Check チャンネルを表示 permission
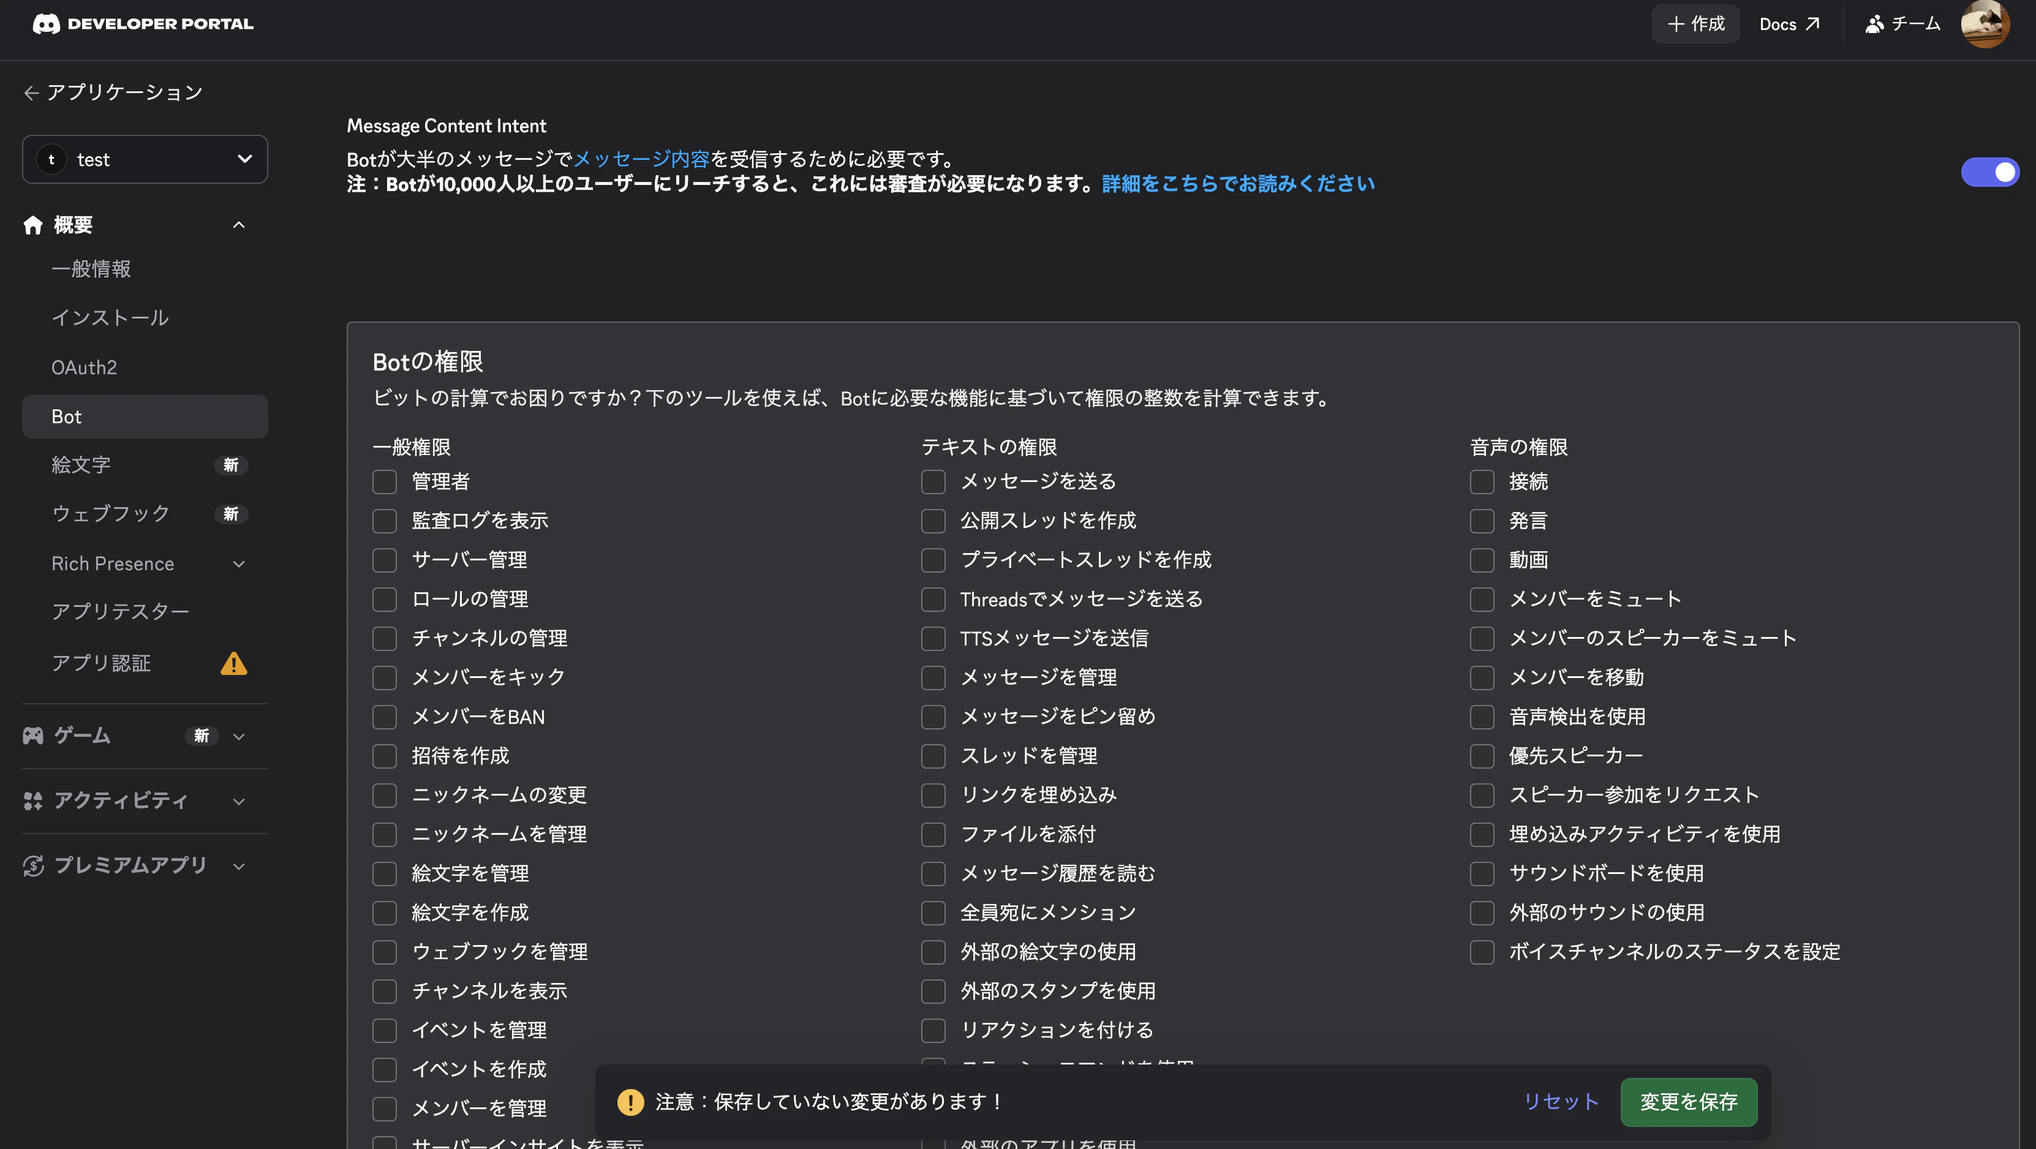 tap(385, 990)
